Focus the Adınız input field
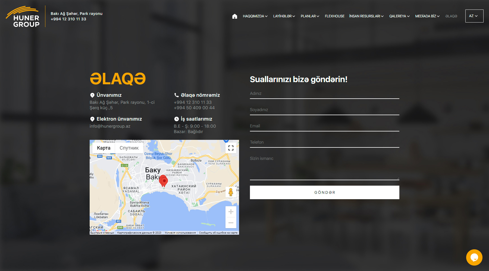Image resolution: width=489 pixels, height=271 pixels. (x=324, y=93)
